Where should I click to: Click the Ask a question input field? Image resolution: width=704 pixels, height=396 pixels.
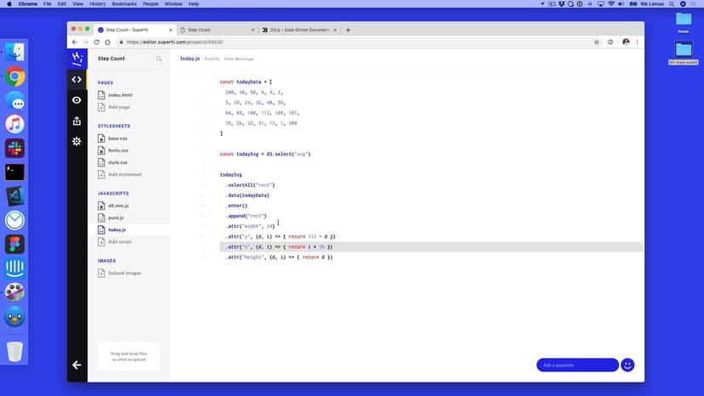tap(576, 365)
